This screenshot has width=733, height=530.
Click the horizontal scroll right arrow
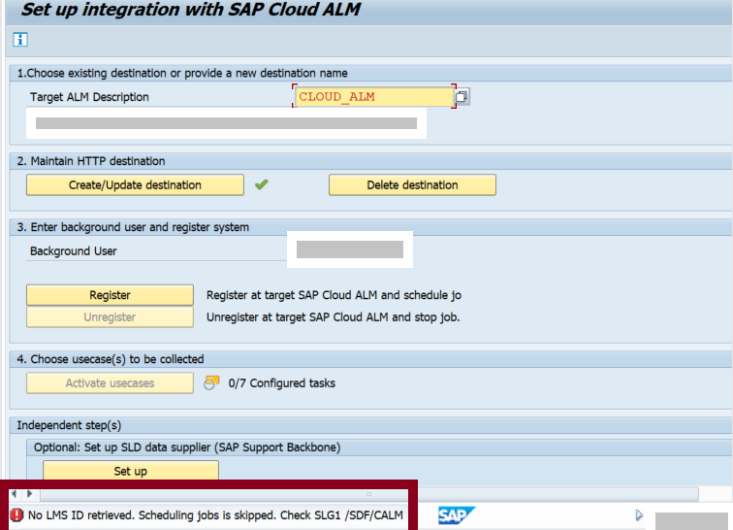29,493
